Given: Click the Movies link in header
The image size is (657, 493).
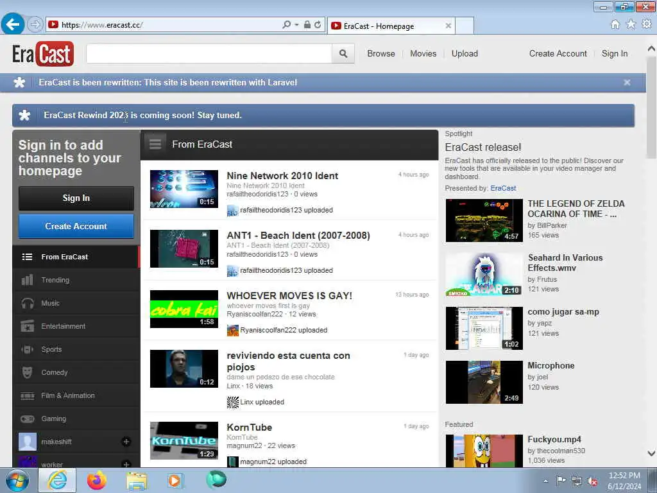Looking at the screenshot, I should [x=423, y=54].
